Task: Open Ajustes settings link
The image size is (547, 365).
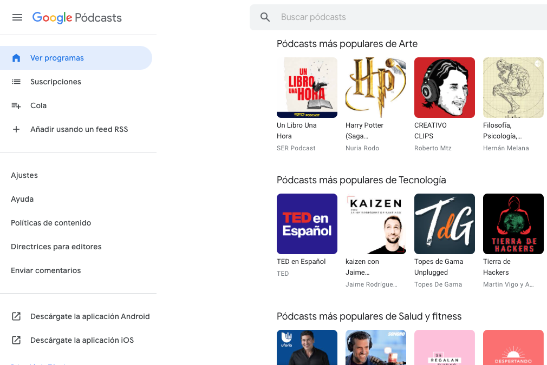Action: [24, 175]
